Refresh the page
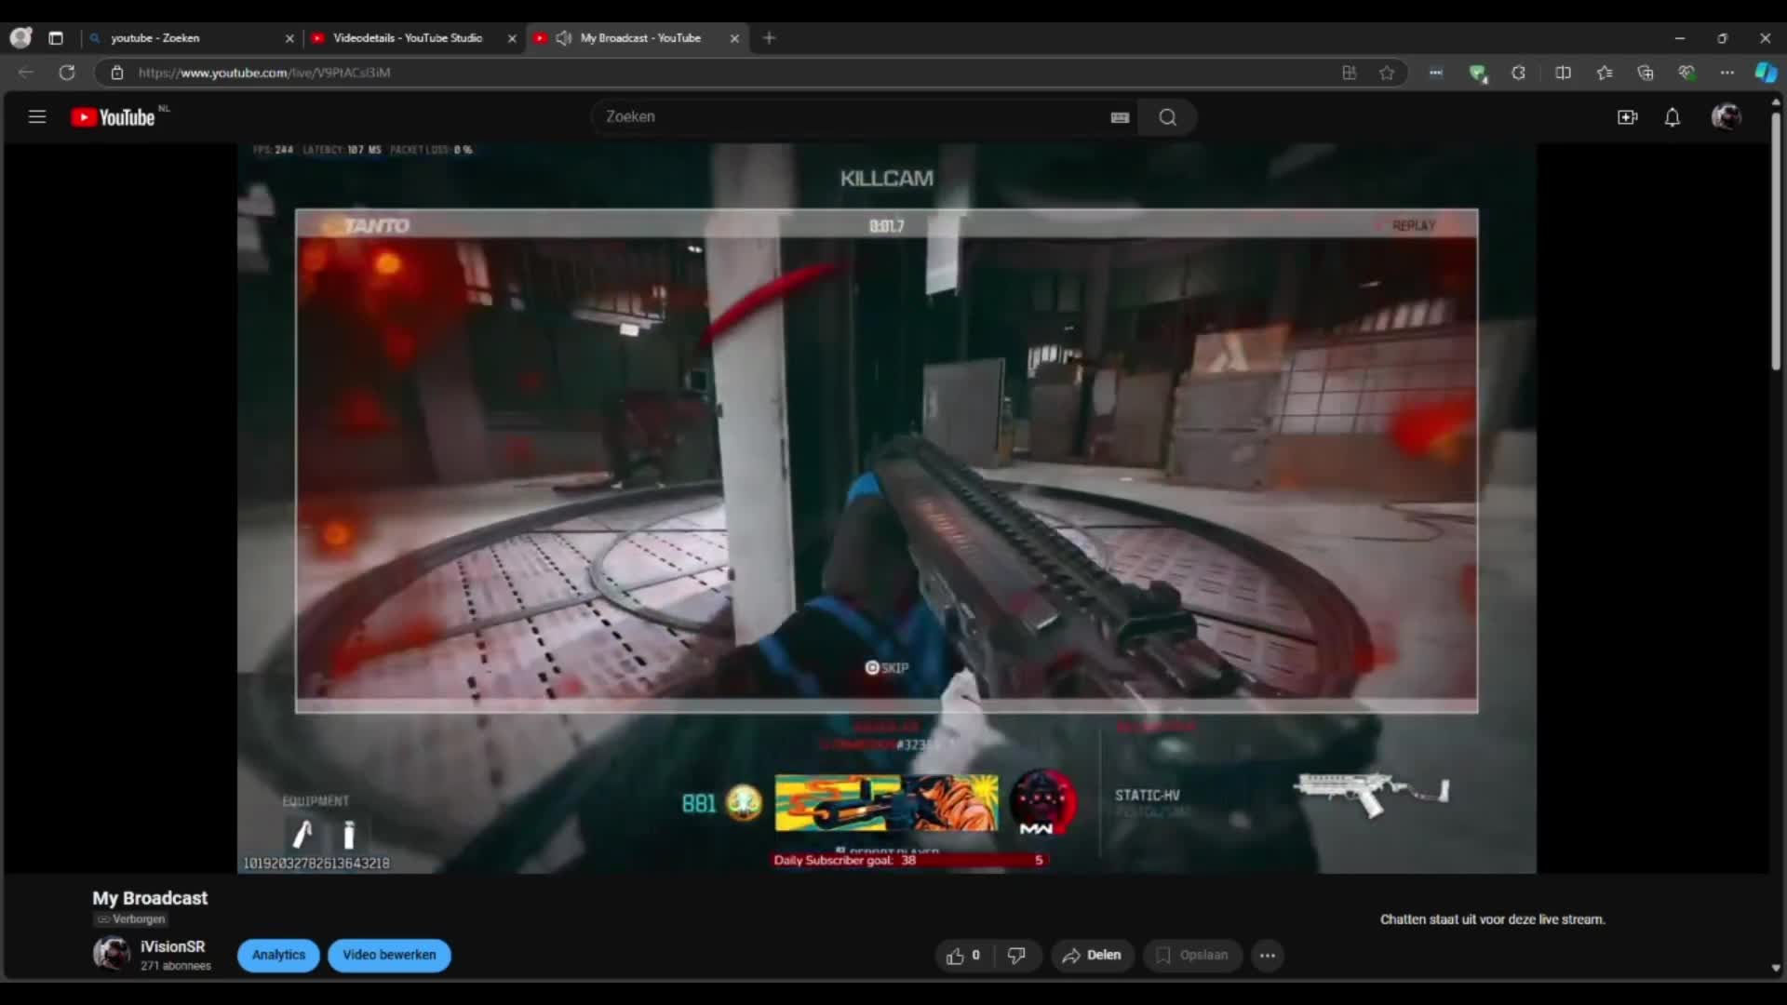Viewport: 1787px width, 1005px height. click(x=67, y=73)
